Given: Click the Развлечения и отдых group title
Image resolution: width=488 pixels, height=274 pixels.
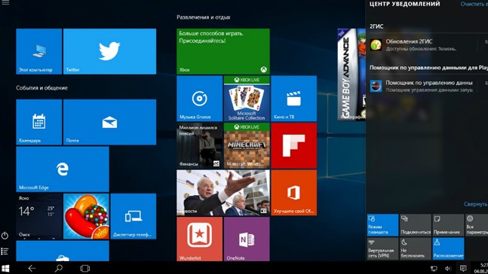Looking at the screenshot, I should (204, 17).
